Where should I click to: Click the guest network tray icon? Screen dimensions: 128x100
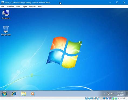point(109,94)
